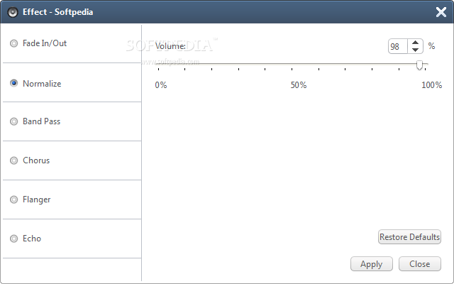Choose the Normalize radio button

point(13,84)
